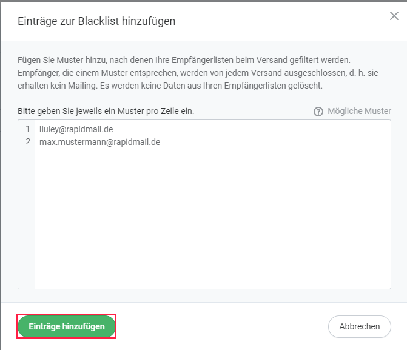
Task: Click the sentence Es werden keine Daten gelöscht
Action: point(211,86)
